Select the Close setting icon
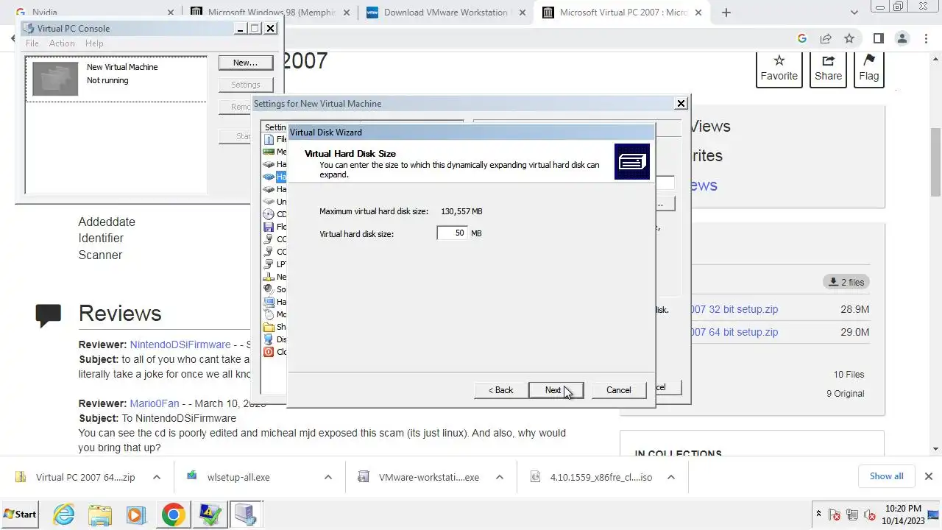The height and width of the screenshot is (530, 942). 269,352
